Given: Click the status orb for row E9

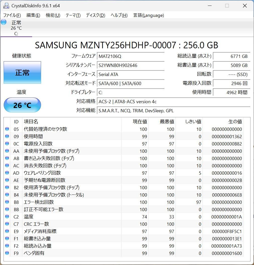Looking at the screenshot, I should pos(7,231).
